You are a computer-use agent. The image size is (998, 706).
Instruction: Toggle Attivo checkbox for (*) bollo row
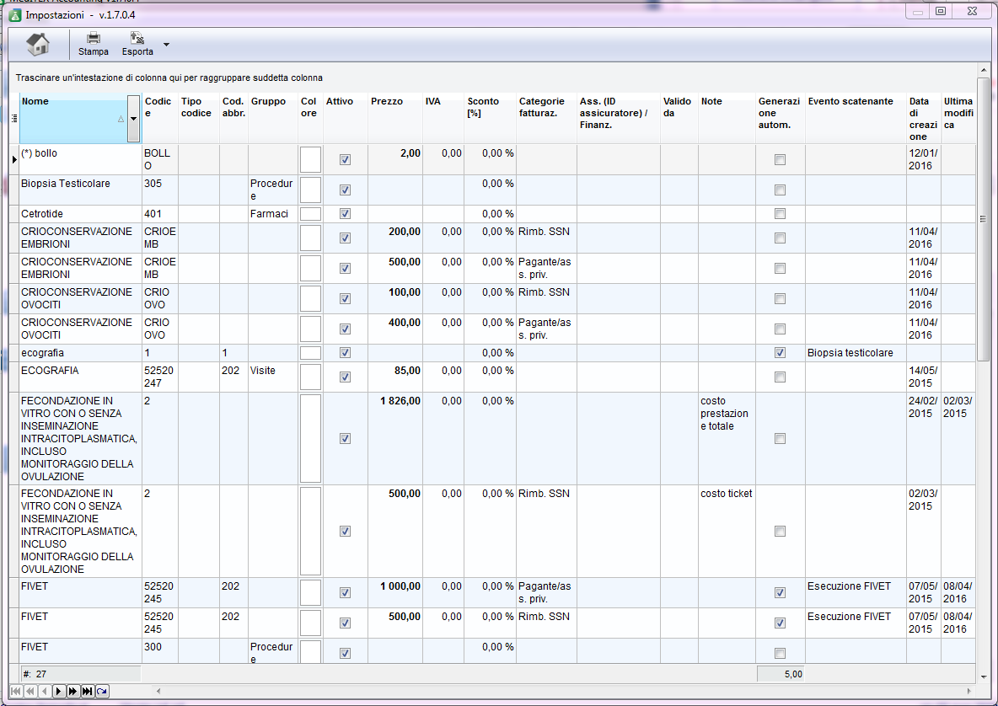[x=345, y=159]
